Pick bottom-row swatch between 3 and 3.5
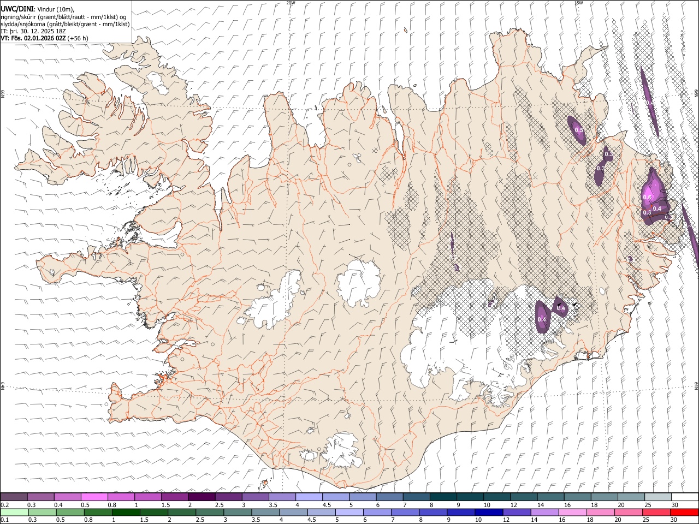699x524 pixels. coord(238,512)
